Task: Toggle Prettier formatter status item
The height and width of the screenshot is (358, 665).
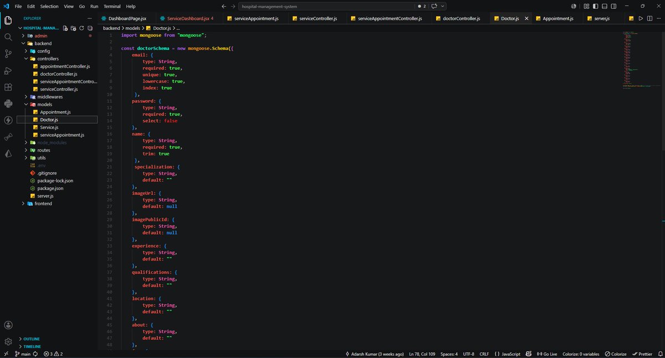Action: click(642, 354)
